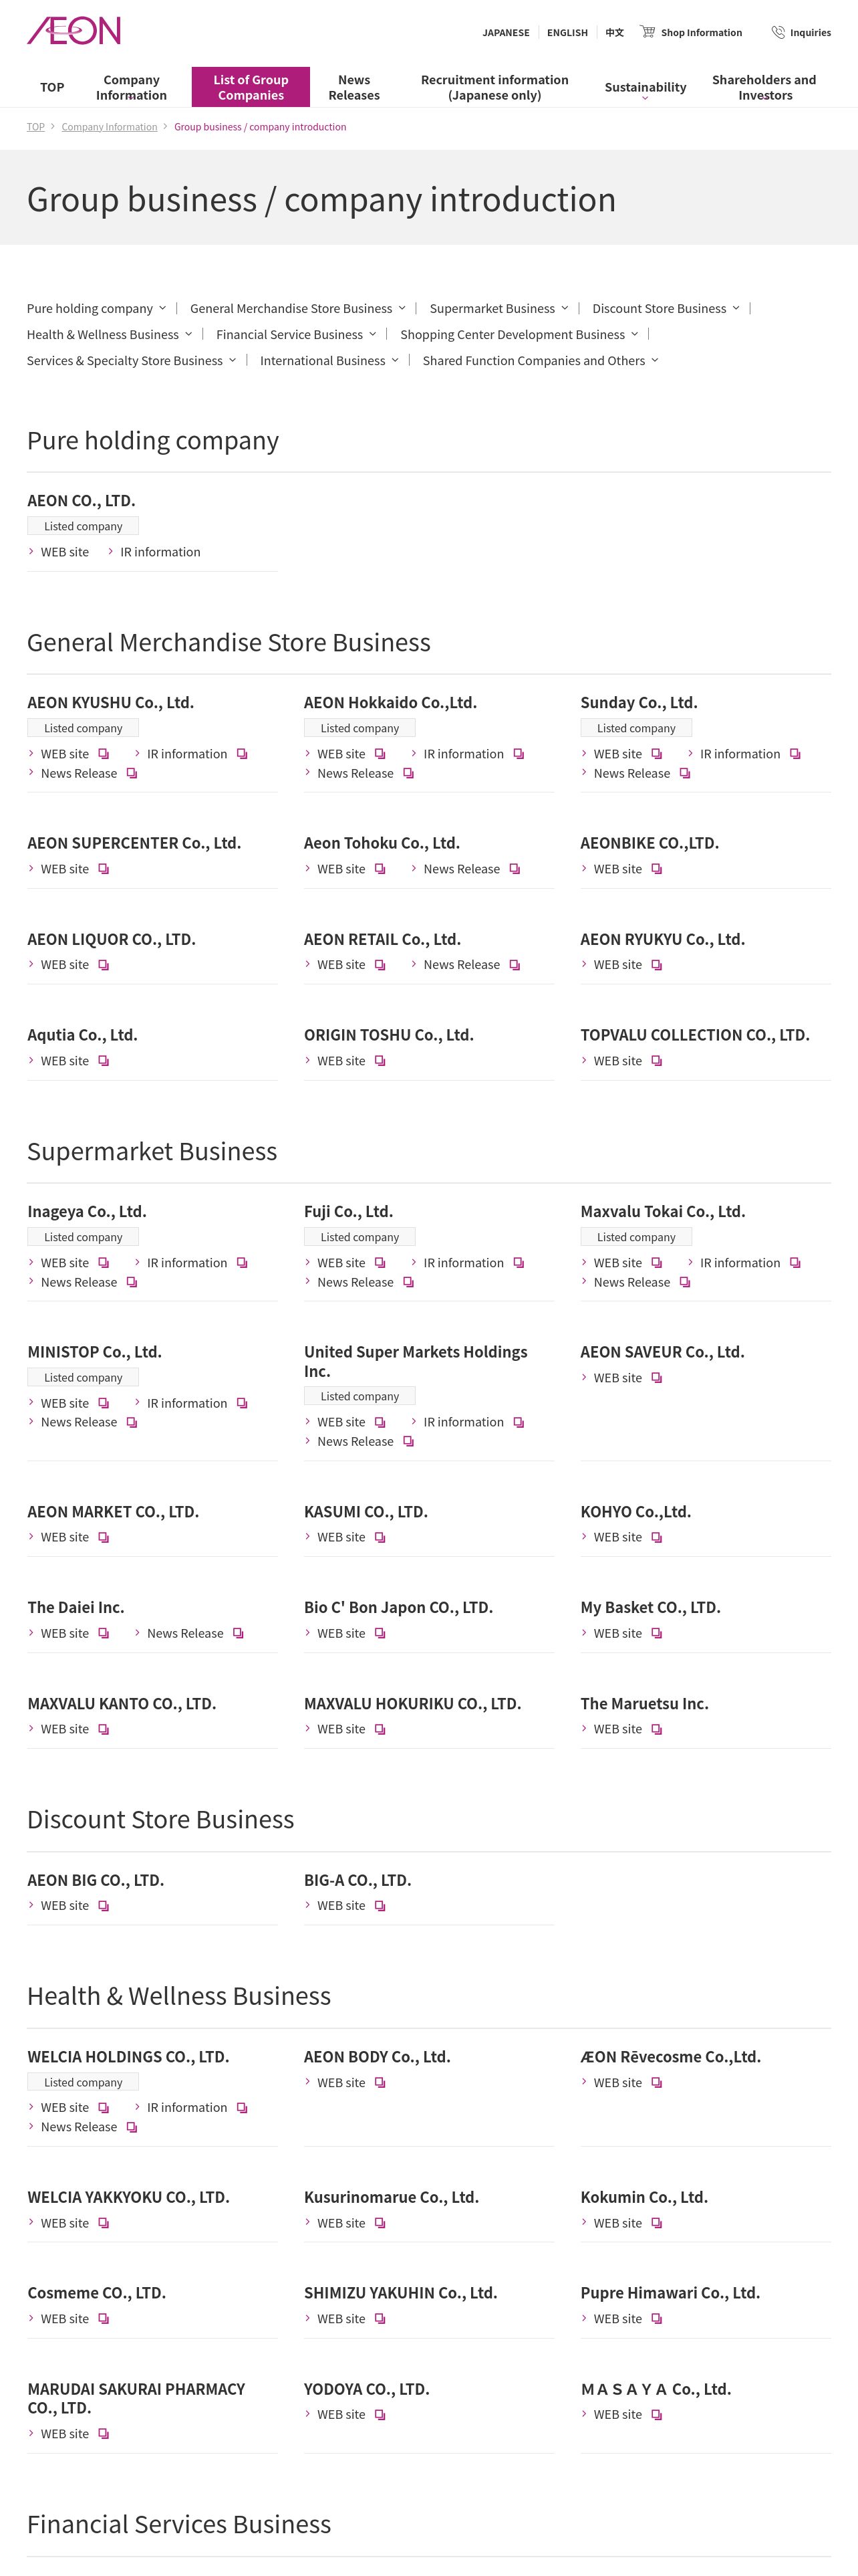Open external icon for AEON Hokkaido News Release
The width and height of the screenshot is (858, 2576).
pos(408,773)
